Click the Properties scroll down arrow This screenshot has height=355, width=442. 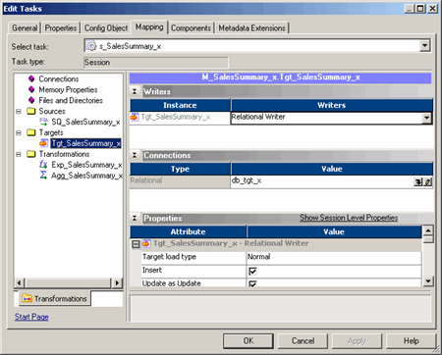pos(428,280)
